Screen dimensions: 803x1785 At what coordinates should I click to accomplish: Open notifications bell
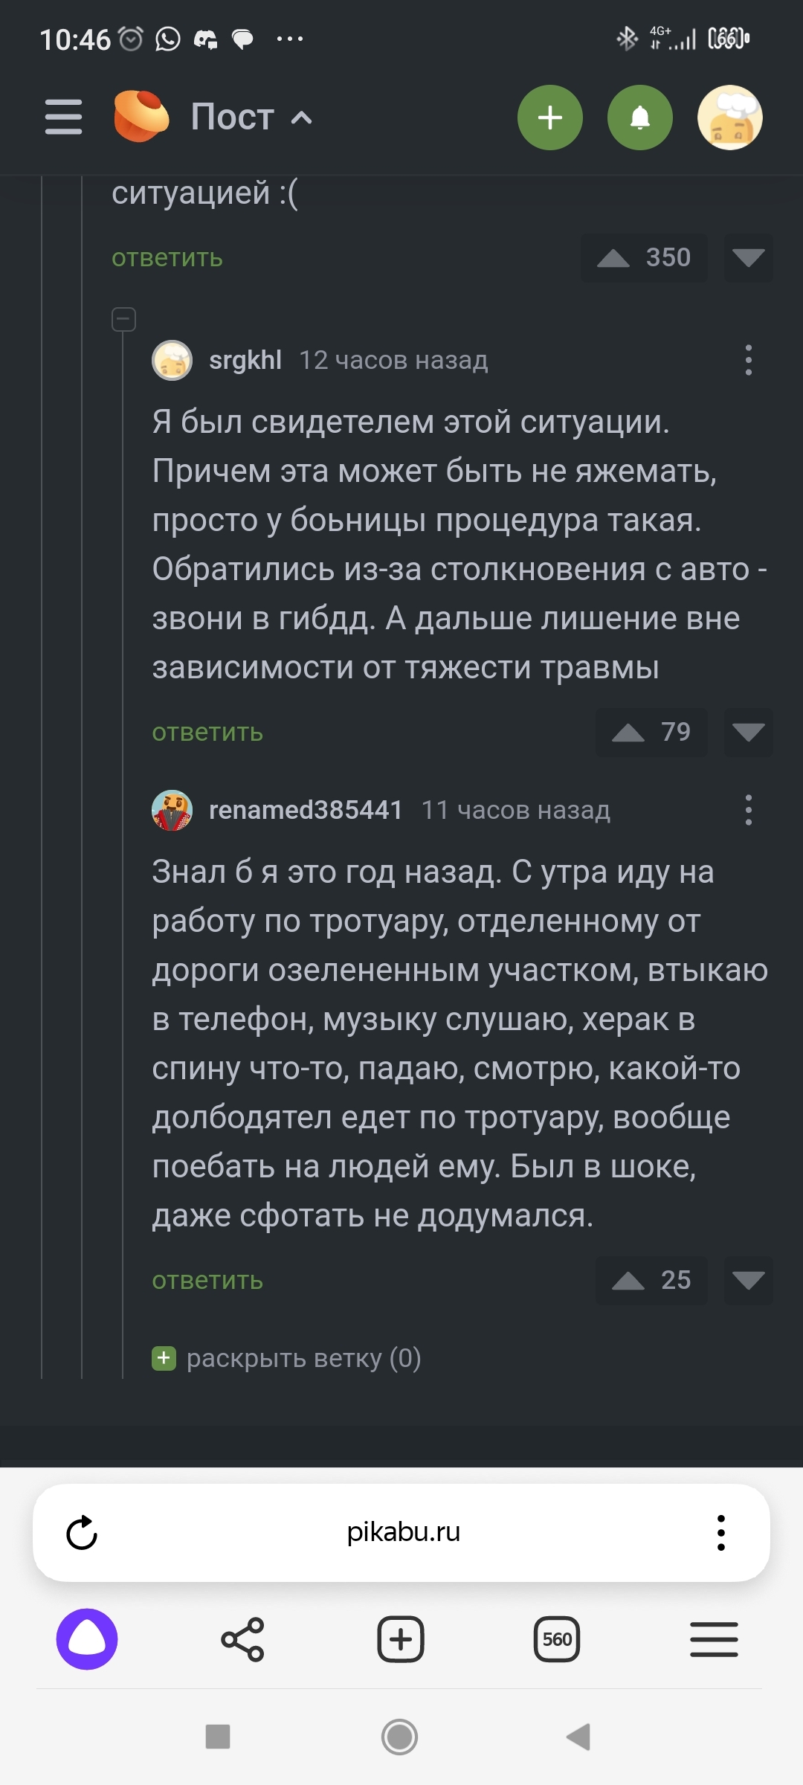(x=640, y=118)
